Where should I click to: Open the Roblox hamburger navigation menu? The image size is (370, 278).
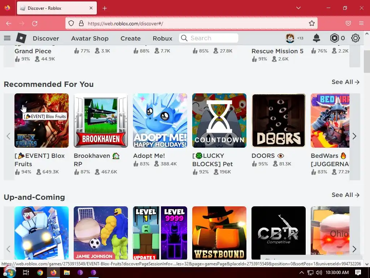(7, 38)
